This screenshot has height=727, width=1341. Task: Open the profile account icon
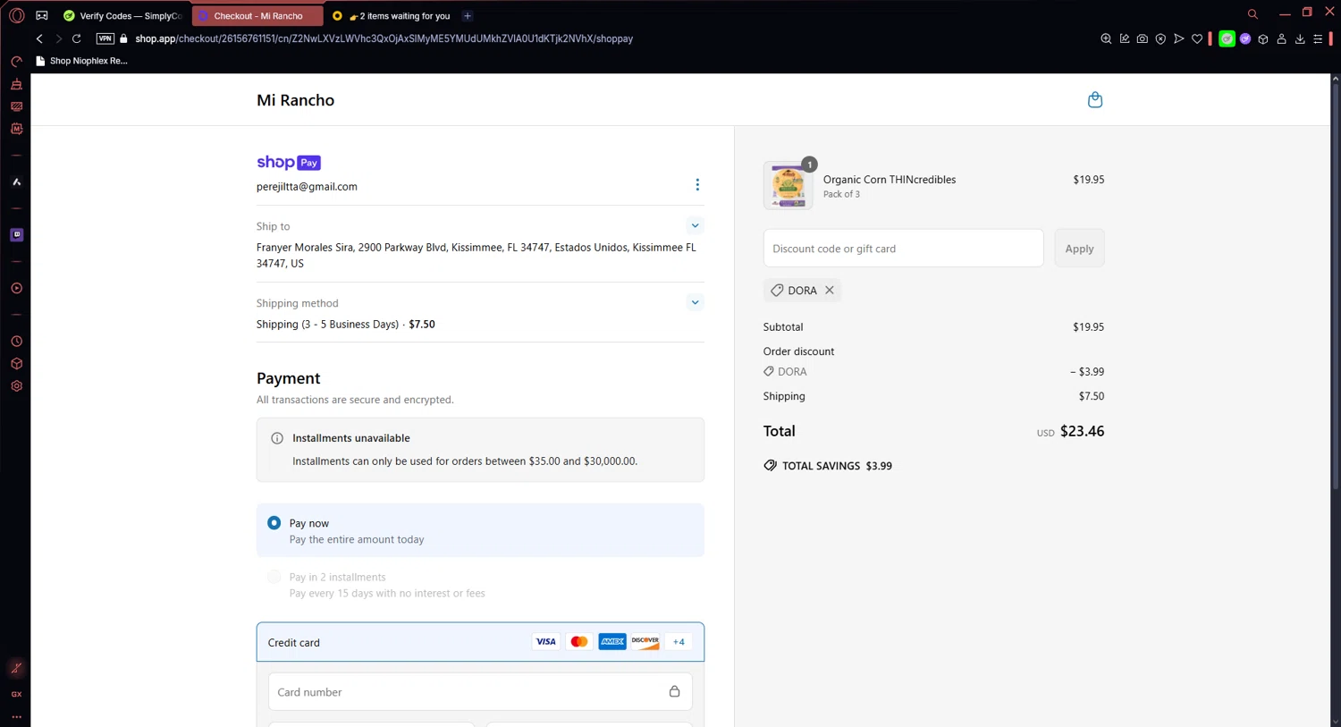tap(1281, 38)
